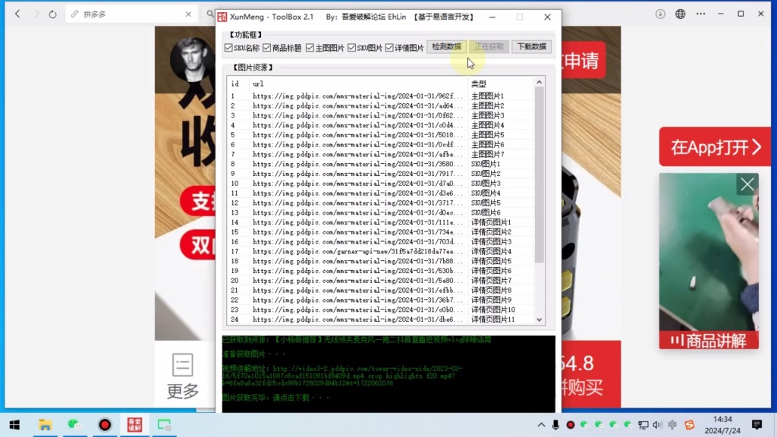
Task: Disable the SKU图片 checkbox
Action: pyautogui.click(x=352, y=48)
